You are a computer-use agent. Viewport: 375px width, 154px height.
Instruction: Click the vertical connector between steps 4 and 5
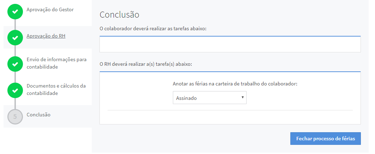(15, 103)
